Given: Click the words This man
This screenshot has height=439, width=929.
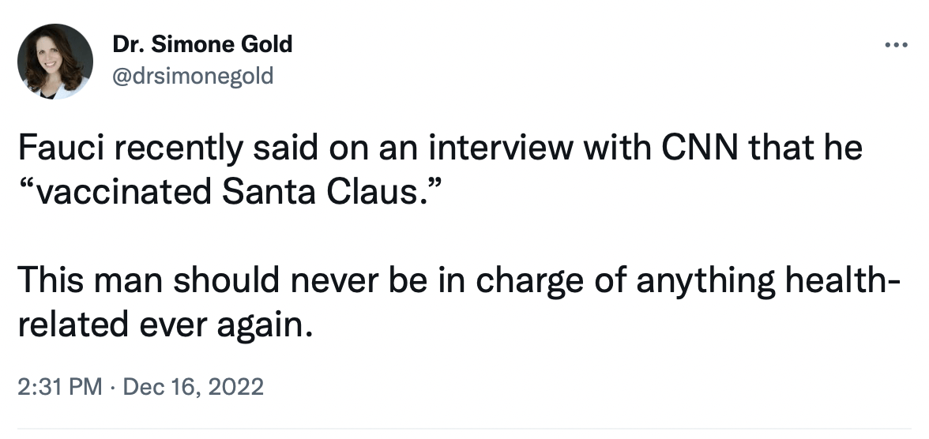Looking at the screenshot, I should point(90,280).
